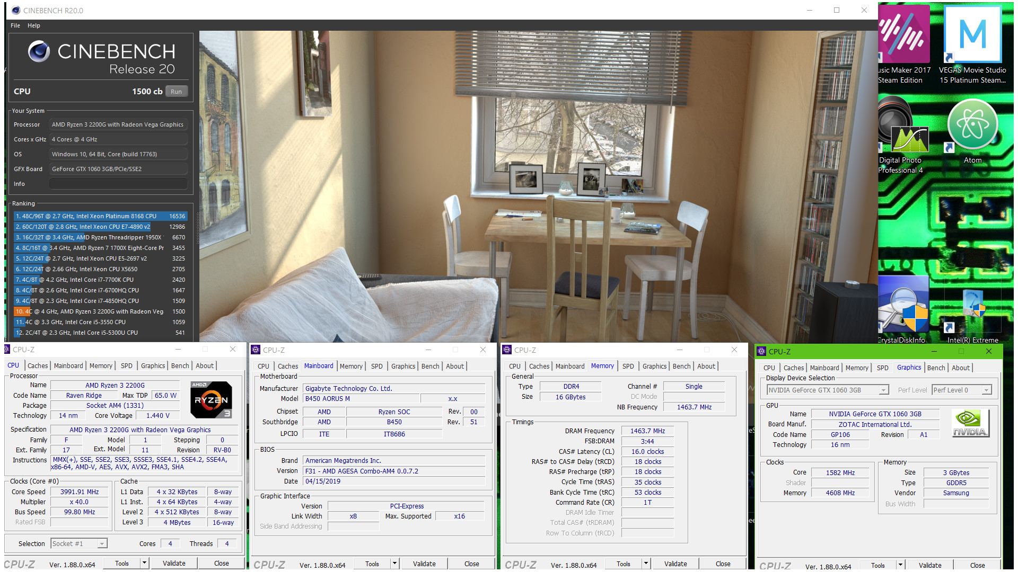Click Tools button in Memory CPU-Z window
Viewport: 1018px width, 572px height.
click(624, 564)
